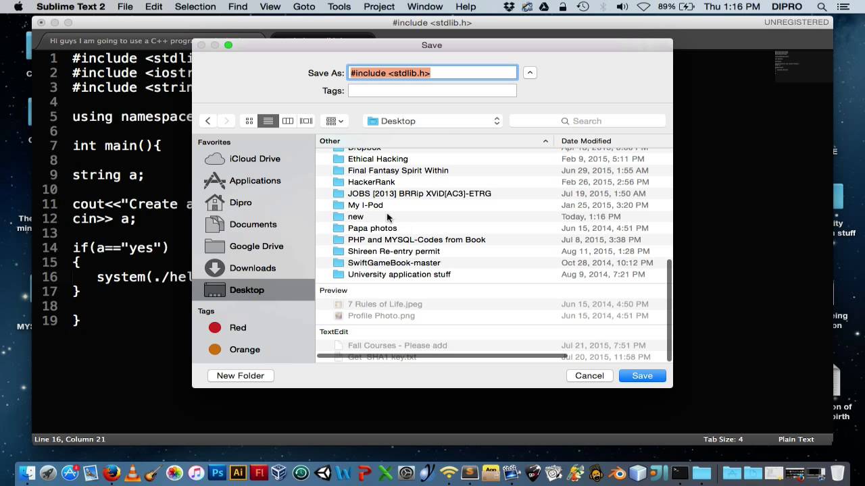865x486 pixels.
Task: Select Google Drive in the sidebar
Action: coord(254,246)
